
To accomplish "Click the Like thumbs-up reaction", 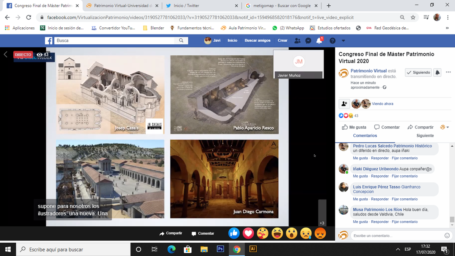I will pyautogui.click(x=234, y=234).
